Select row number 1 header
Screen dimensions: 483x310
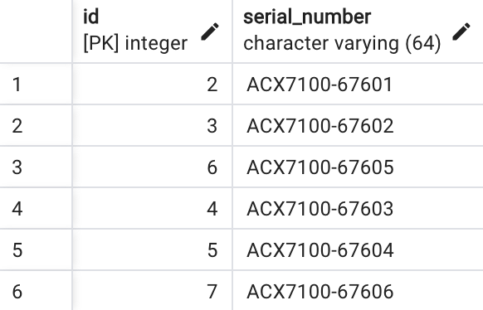tap(36, 85)
